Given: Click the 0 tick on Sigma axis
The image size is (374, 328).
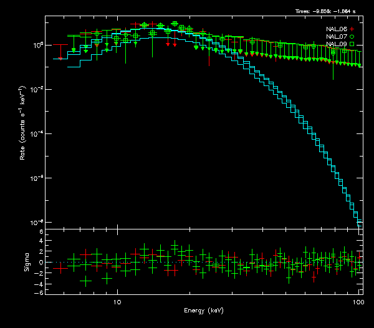Looking at the screenshot, I should point(40,263).
